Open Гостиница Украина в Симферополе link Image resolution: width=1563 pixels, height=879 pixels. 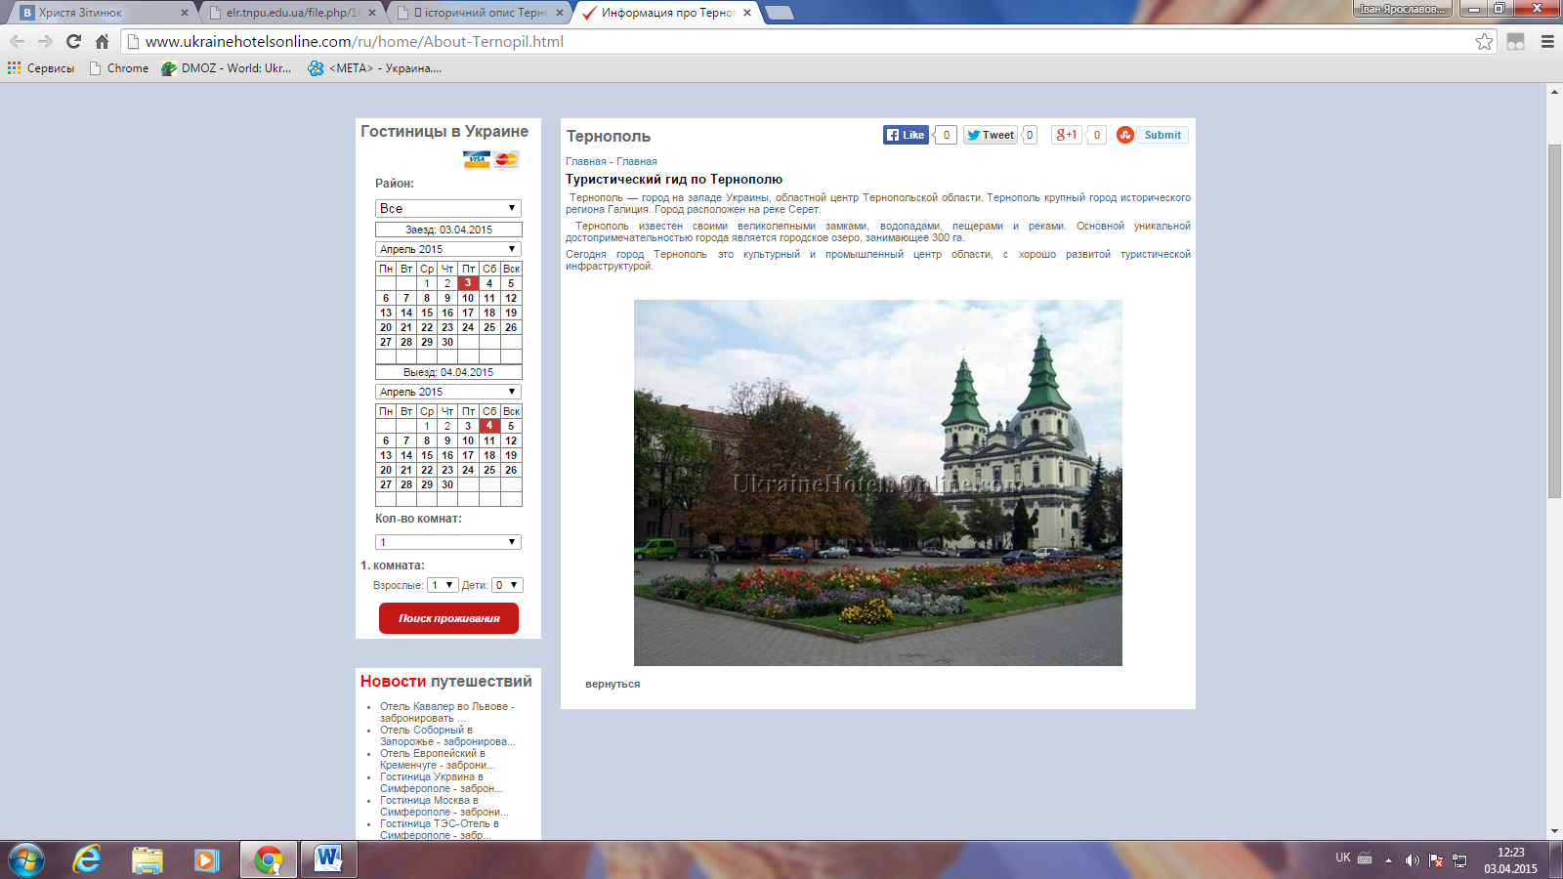click(442, 782)
